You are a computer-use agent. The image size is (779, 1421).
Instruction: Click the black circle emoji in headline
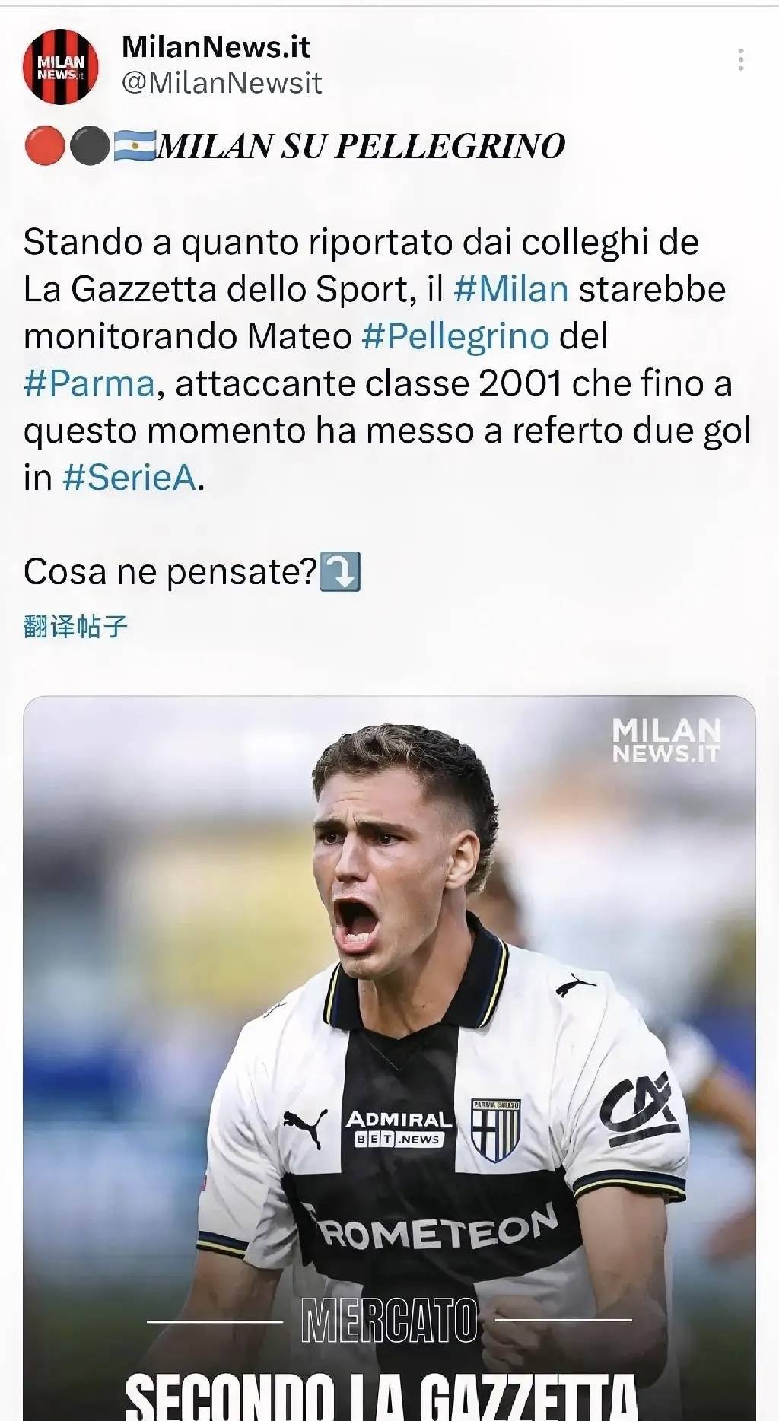tap(90, 146)
